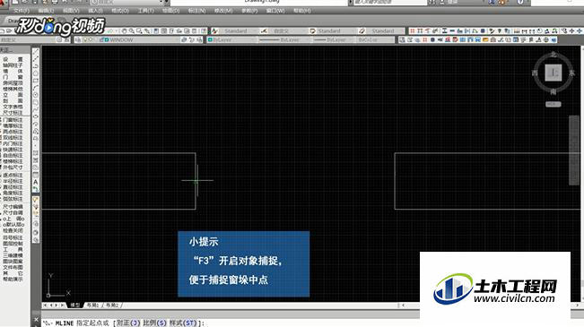Select the Circle tool in draw toolbar

pyautogui.click(x=36, y=95)
